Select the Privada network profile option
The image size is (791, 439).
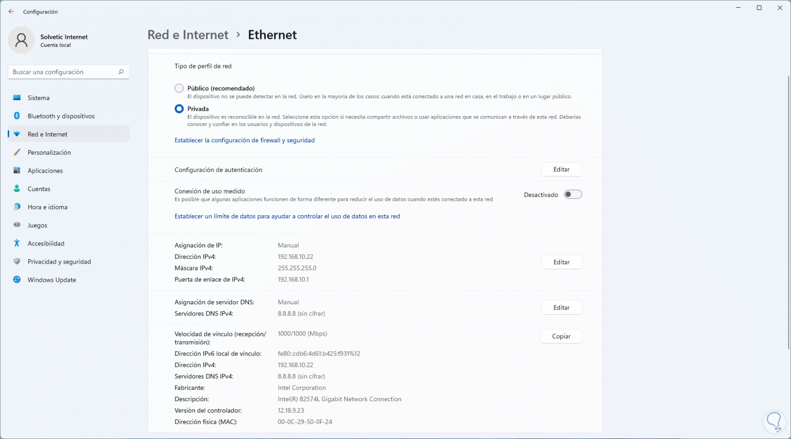point(179,109)
